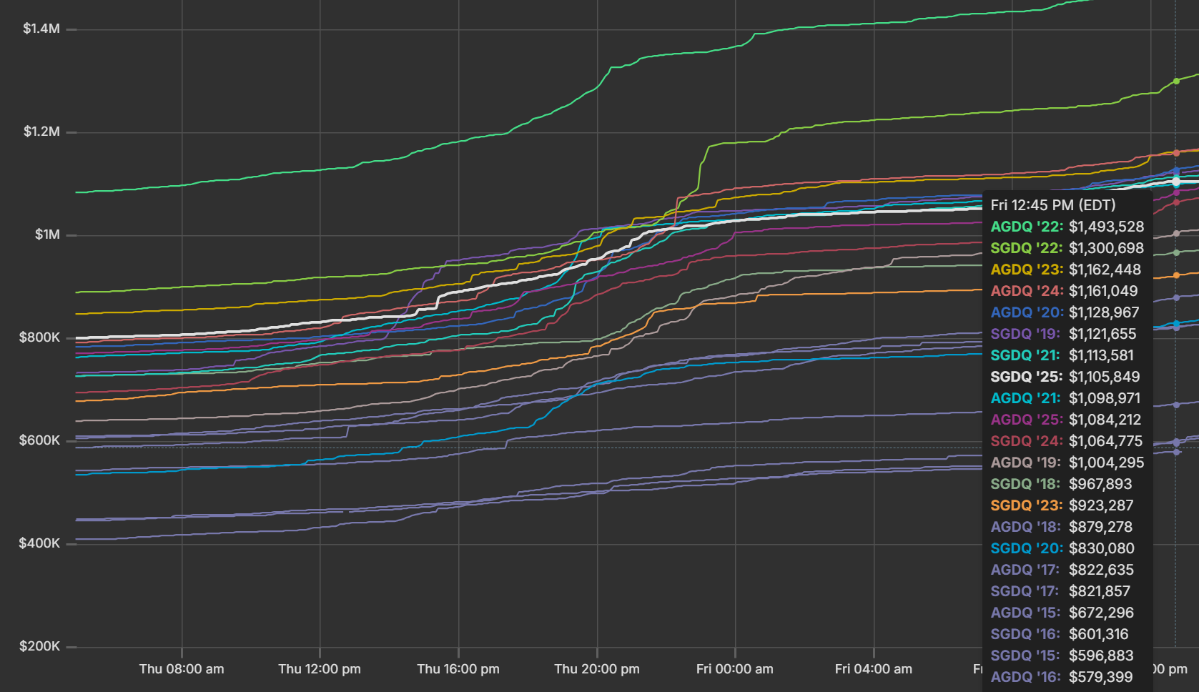Click the AGDQ '17 tooltip row

(1062, 570)
